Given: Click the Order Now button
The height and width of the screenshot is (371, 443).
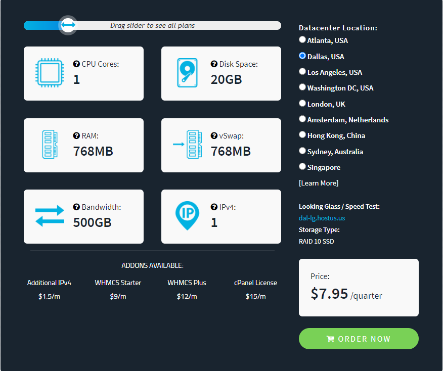Looking at the screenshot, I should click(x=359, y=339).
